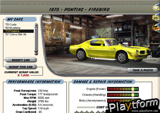The width and height of the screenshot is (160, 113).
Task: Click the Peak Horsepower label
Action: pos(25,91)
